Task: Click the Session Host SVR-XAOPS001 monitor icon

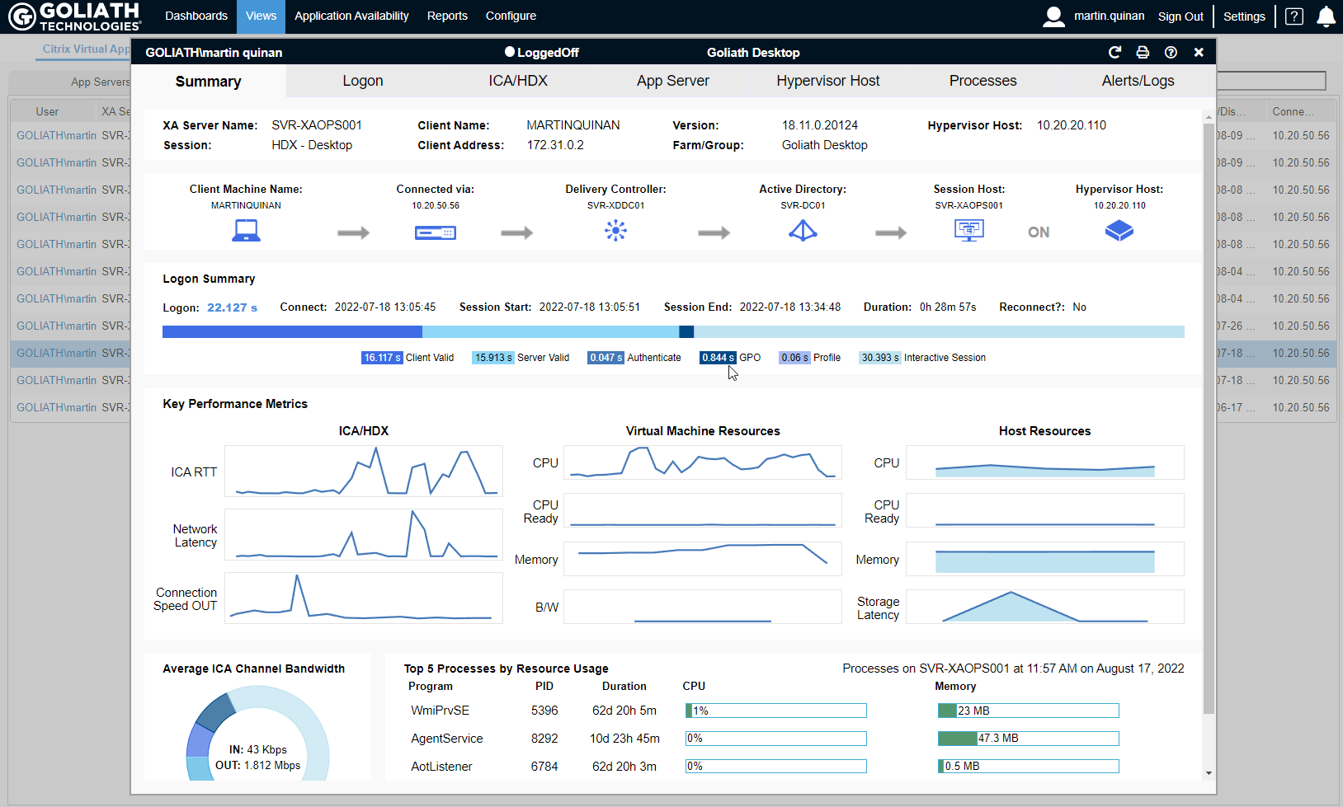Action: coord(969,231)
